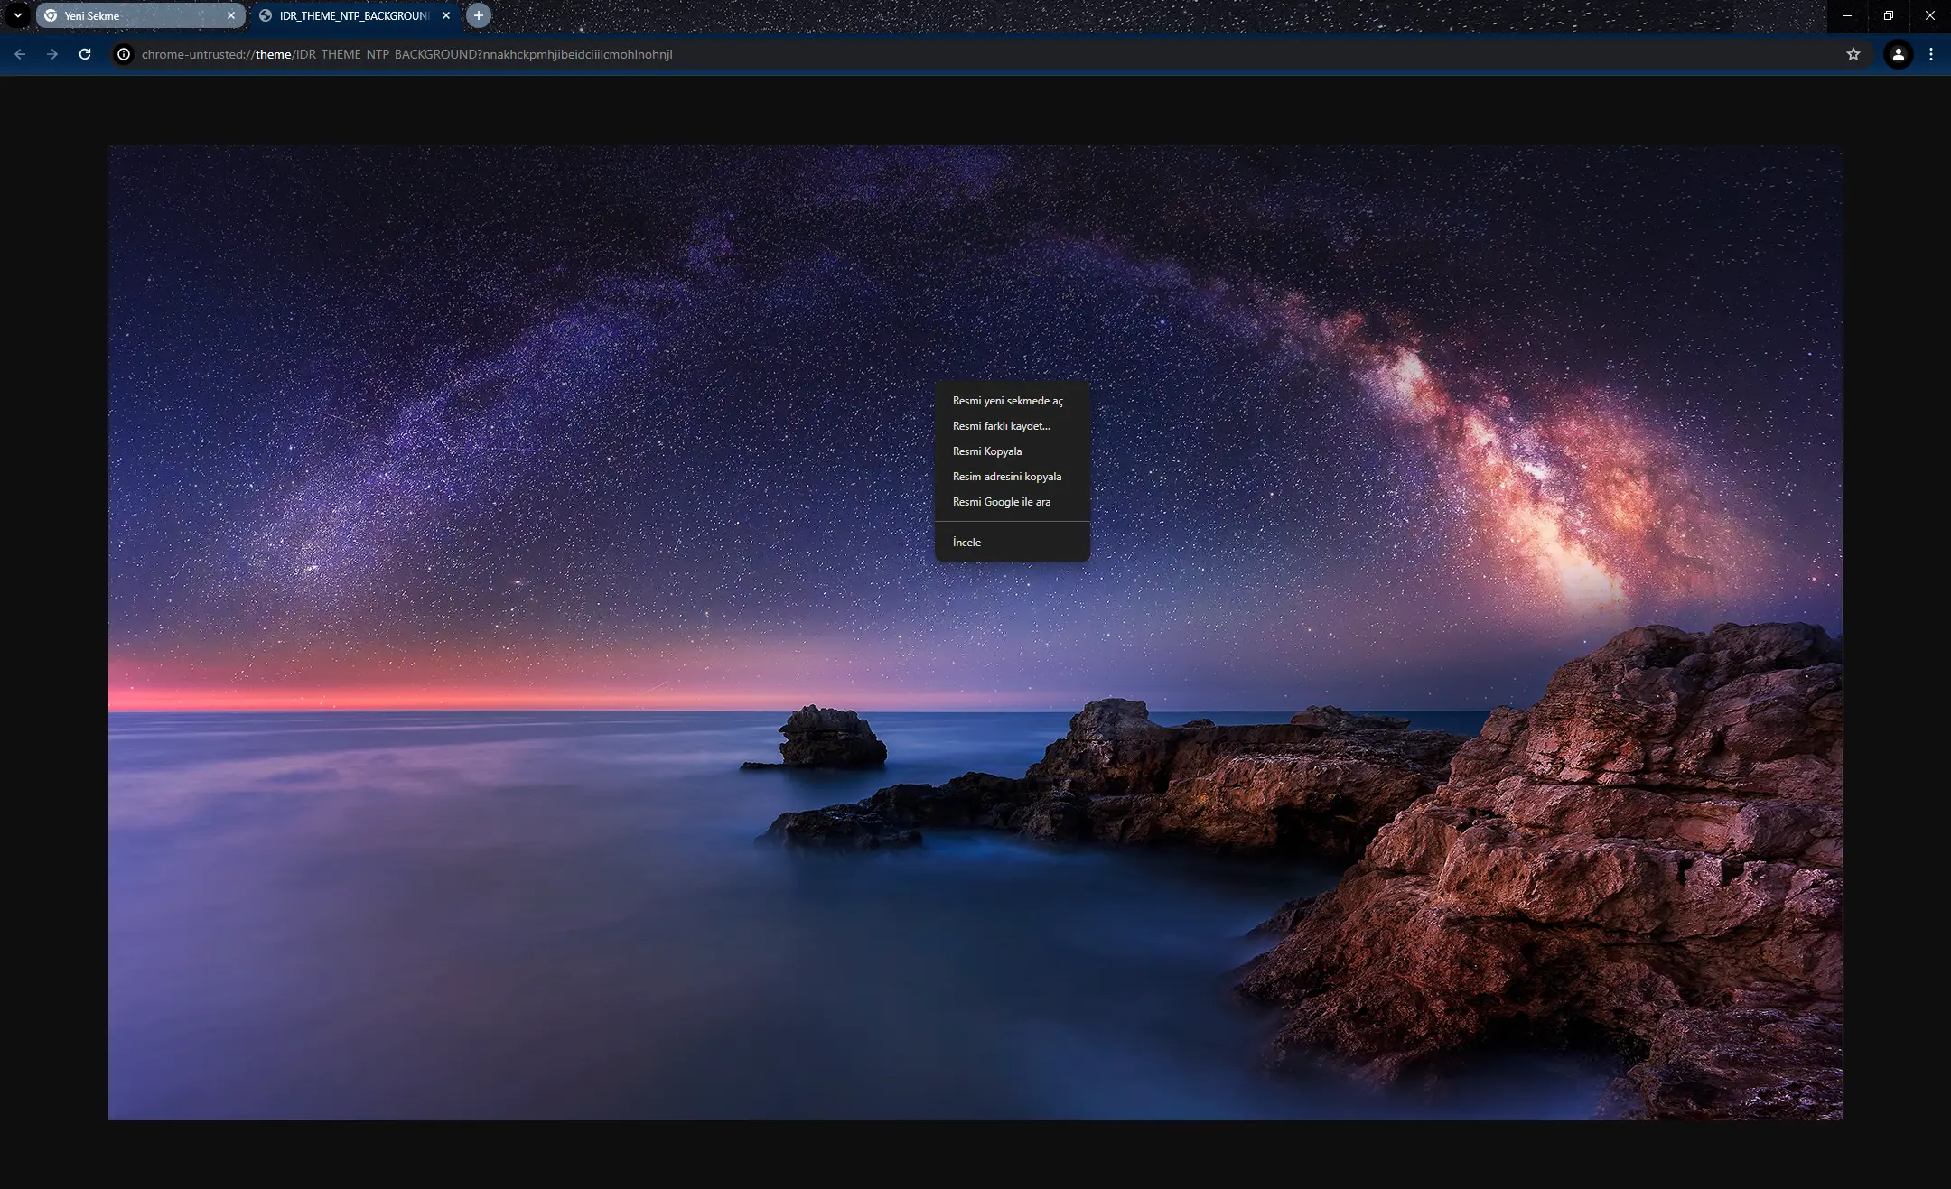Close the Yeni Sekme tab
Viewport: 1951px width, 1189px height.
coord(231,15)
